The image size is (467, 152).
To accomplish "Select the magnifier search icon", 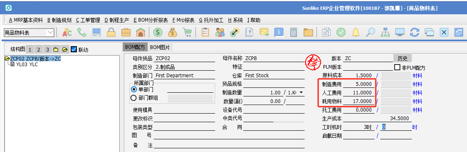I will tap(370, 32).
